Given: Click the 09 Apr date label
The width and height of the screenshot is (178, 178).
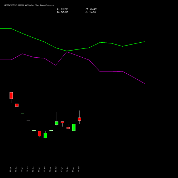Looking at the screenshot, I should 10,169.
